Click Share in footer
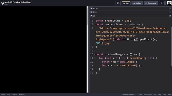This screenshot has height=96, width=172. (169, 95)
